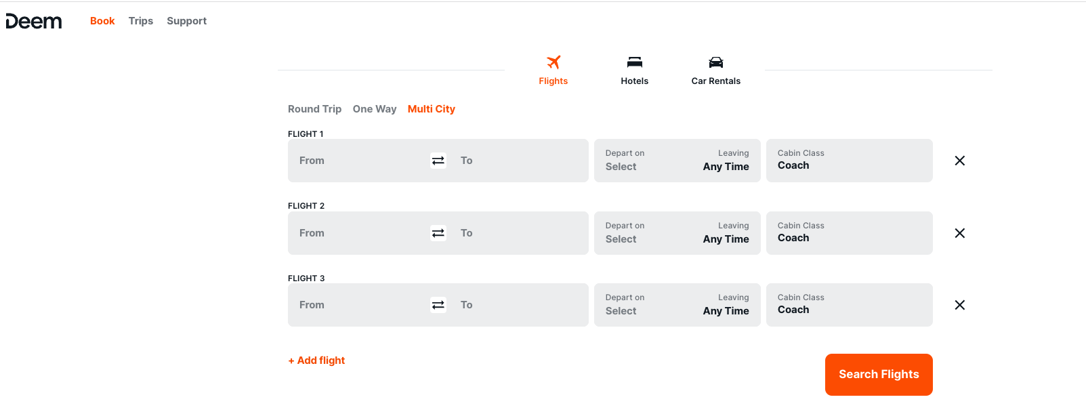Image resolution: width=1086 pixels, height=412 pixels.
Task: Delete Flight 3 using the X icon
Action: coord(959,305)
